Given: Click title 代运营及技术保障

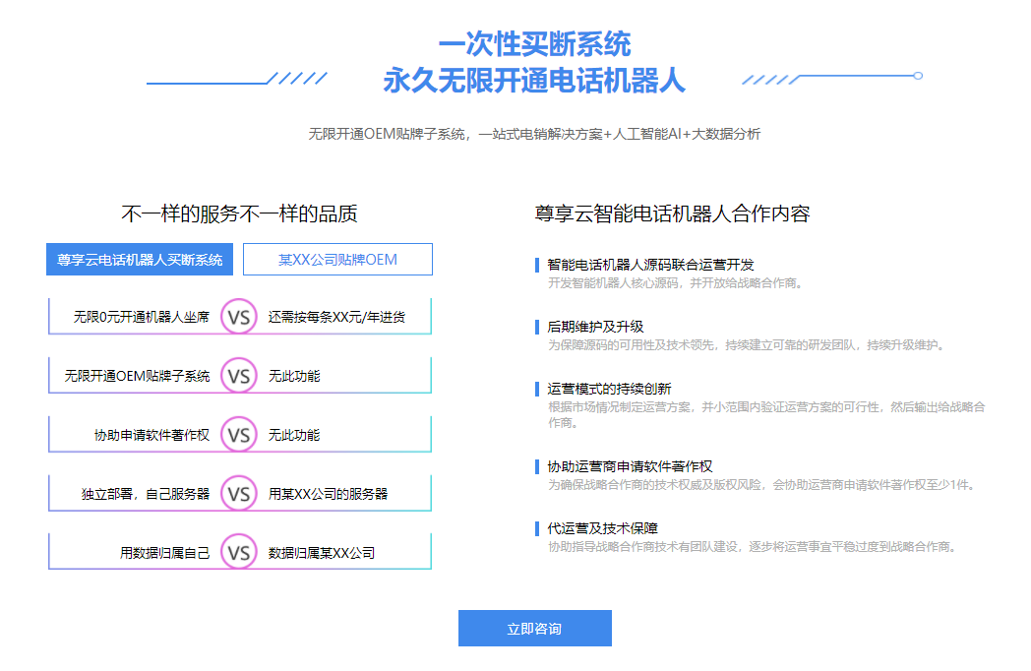Looking at the screenshot, I should click(602, 528).
